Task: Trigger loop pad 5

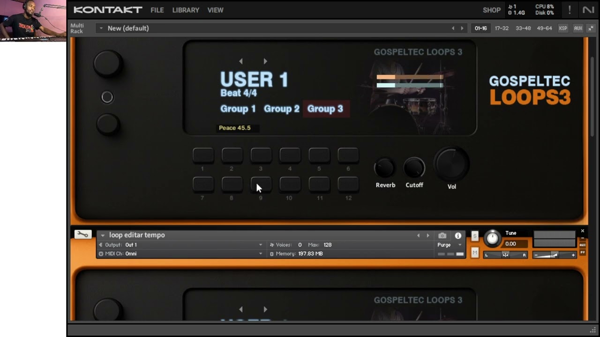Action: [319, 155]
